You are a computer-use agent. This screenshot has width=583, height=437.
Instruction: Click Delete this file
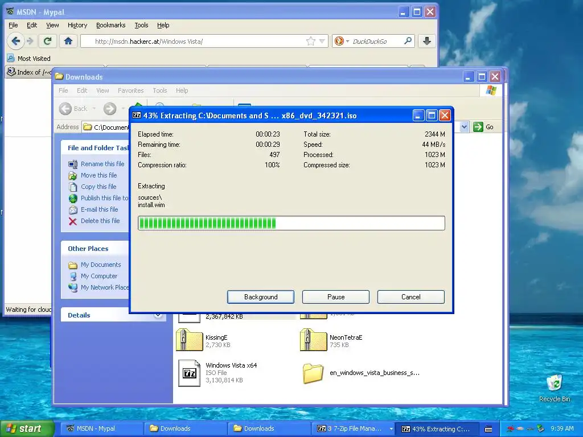click(x=100, y=221)
